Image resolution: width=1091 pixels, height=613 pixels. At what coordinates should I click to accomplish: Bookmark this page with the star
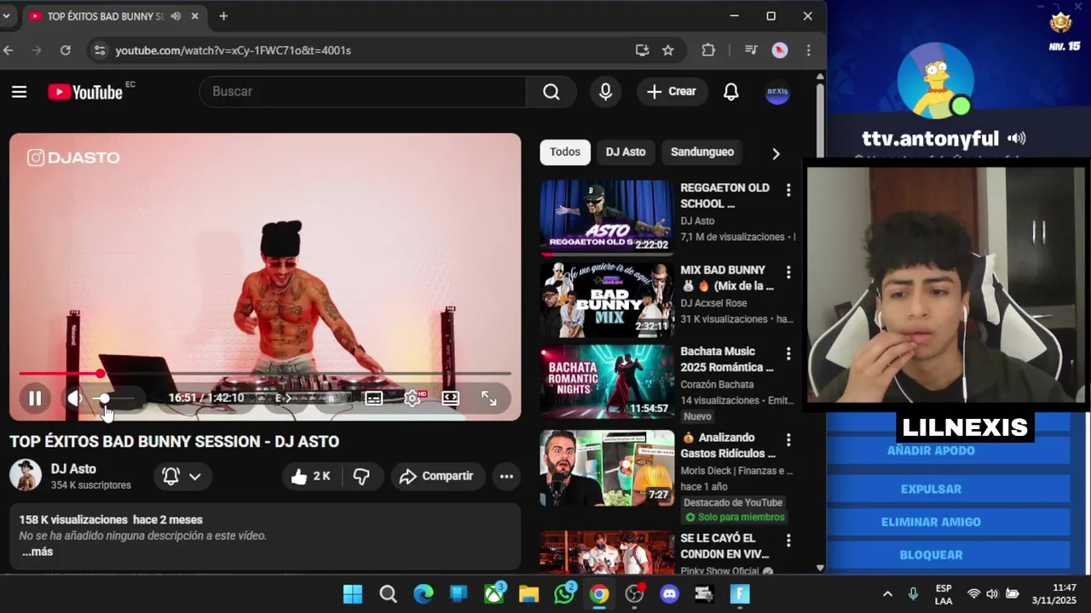pyautogui.click(x=668, y=50)
